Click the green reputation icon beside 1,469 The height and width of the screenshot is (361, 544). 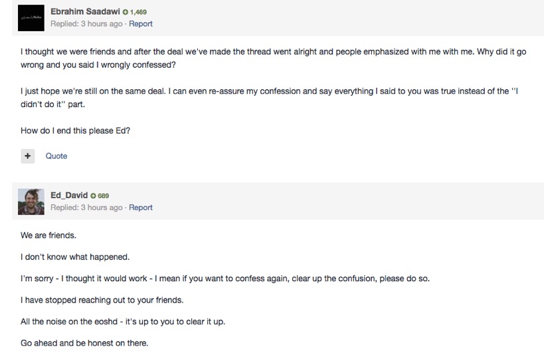126,12
